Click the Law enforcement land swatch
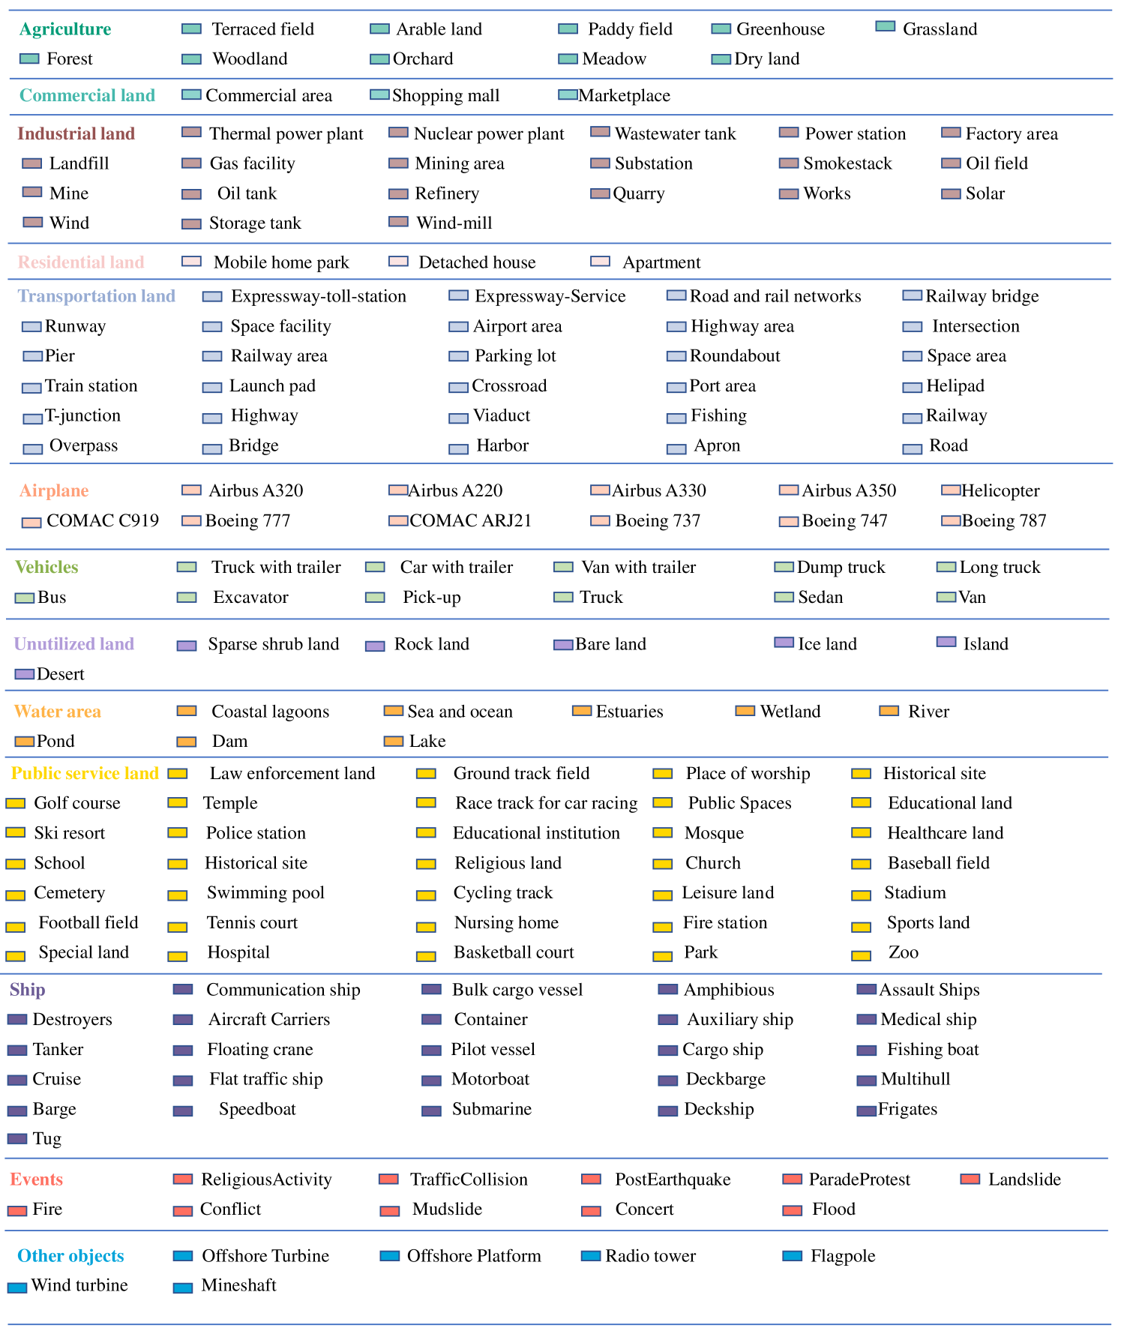The width and height of the screenshot is (1121, 1337). (178, 773)
